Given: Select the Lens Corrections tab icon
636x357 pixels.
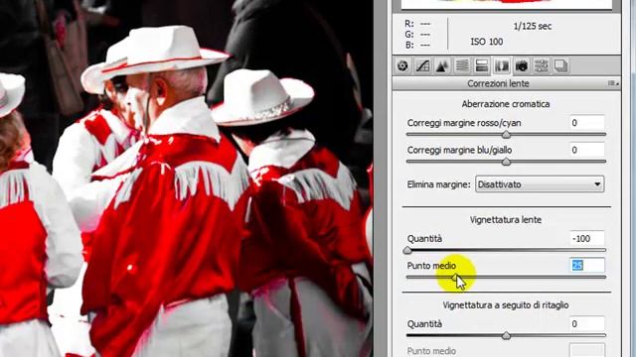Looking at the screenshot, I should pyautogui.click(x=502, y=65).
